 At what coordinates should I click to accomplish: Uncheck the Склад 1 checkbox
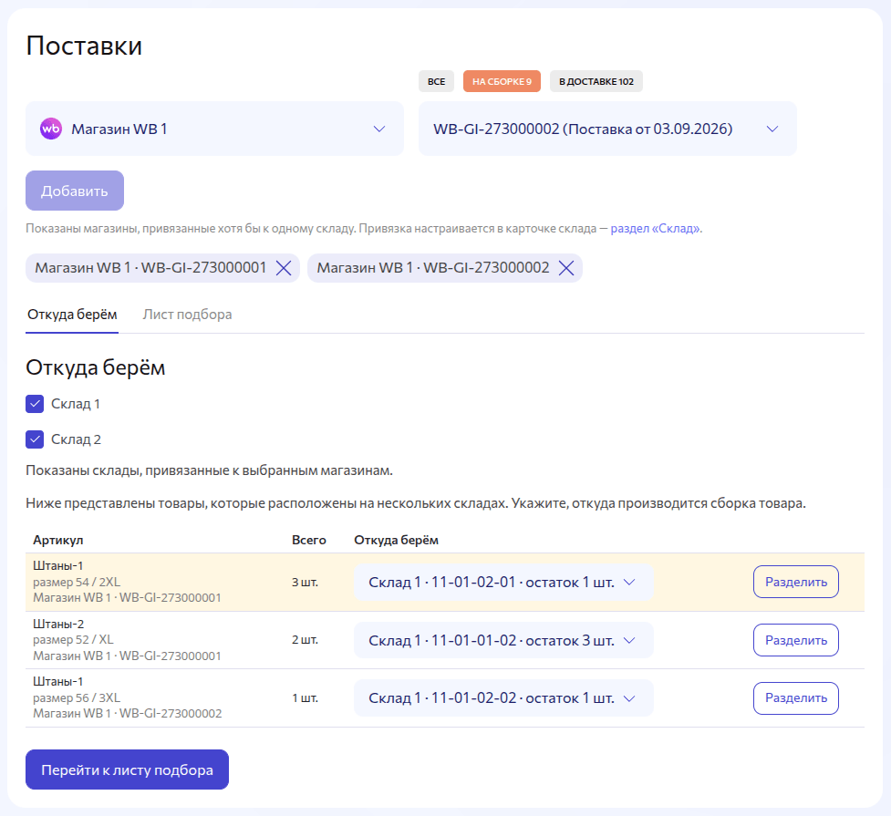(x=35, y=404)
